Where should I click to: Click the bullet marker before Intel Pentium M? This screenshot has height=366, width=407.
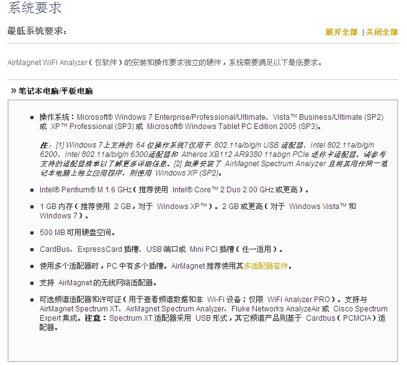tap(32, 190)
